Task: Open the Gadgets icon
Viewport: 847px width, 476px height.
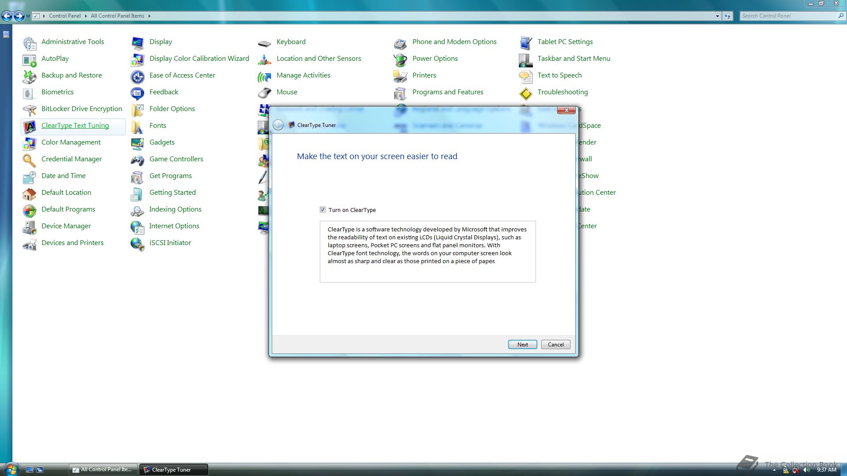Action: [138, 144]
